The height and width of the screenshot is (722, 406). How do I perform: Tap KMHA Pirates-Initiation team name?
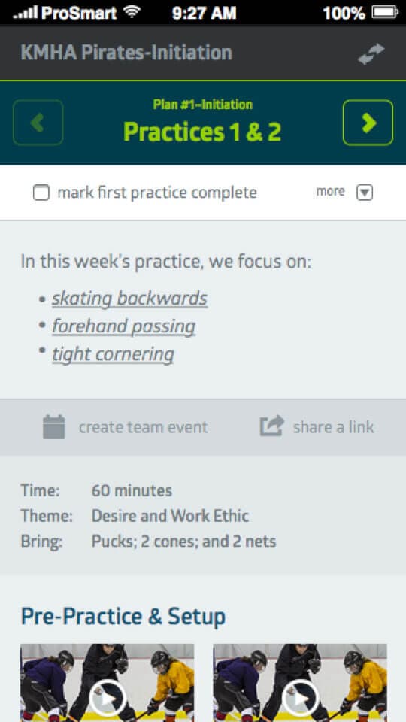(x=126, y=53)
